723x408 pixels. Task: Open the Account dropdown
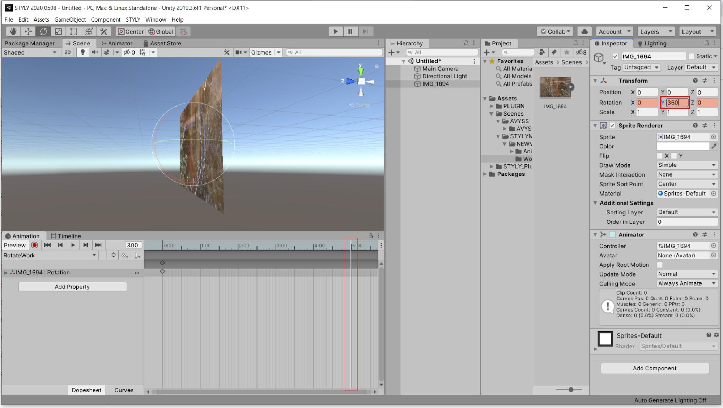pyautogui.click(x=615, y=31)
